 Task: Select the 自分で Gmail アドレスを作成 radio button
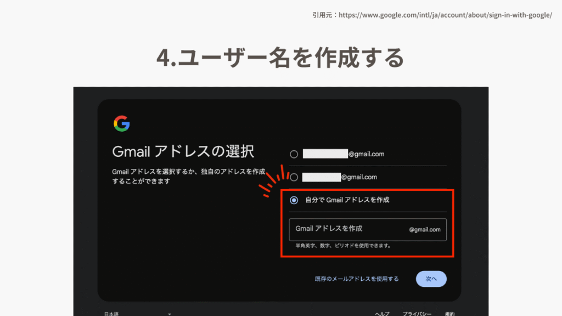294,200
